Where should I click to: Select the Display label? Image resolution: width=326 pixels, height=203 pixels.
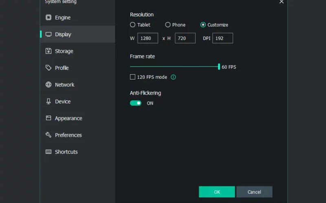point(63,35)
